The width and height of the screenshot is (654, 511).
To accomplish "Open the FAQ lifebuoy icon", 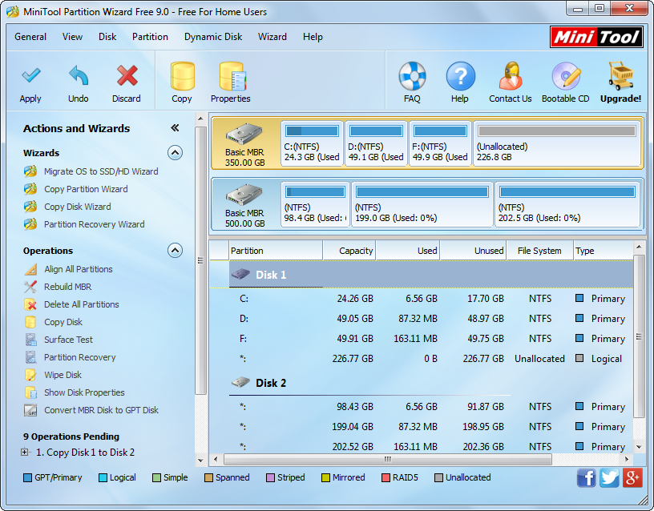I will (412, 76).
